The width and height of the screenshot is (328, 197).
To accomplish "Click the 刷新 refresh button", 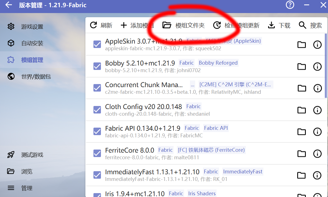I will pyautogui.click(x=101, y=26).
